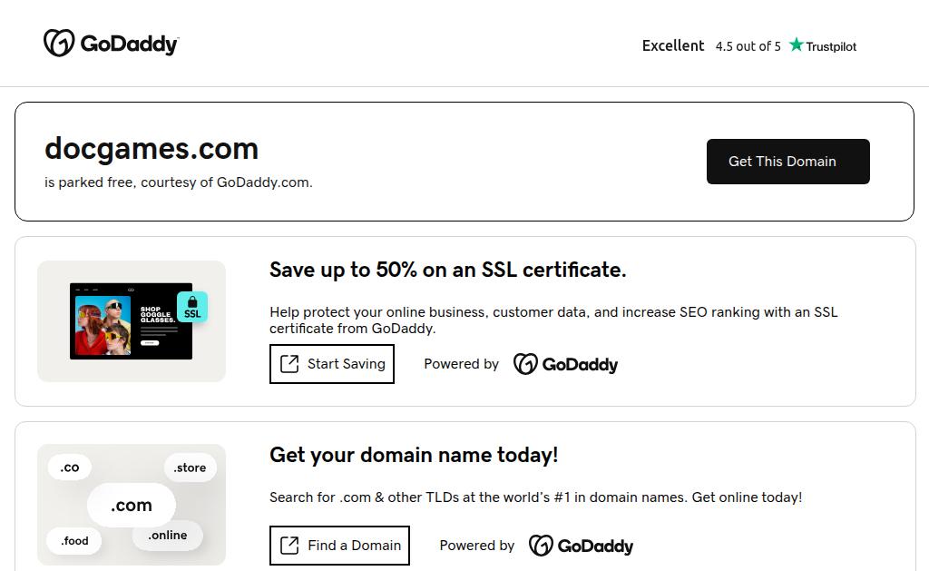Open the SSL certificate promo thumbnail
This screenshot has height=571, width=929.
pos(131,321)
